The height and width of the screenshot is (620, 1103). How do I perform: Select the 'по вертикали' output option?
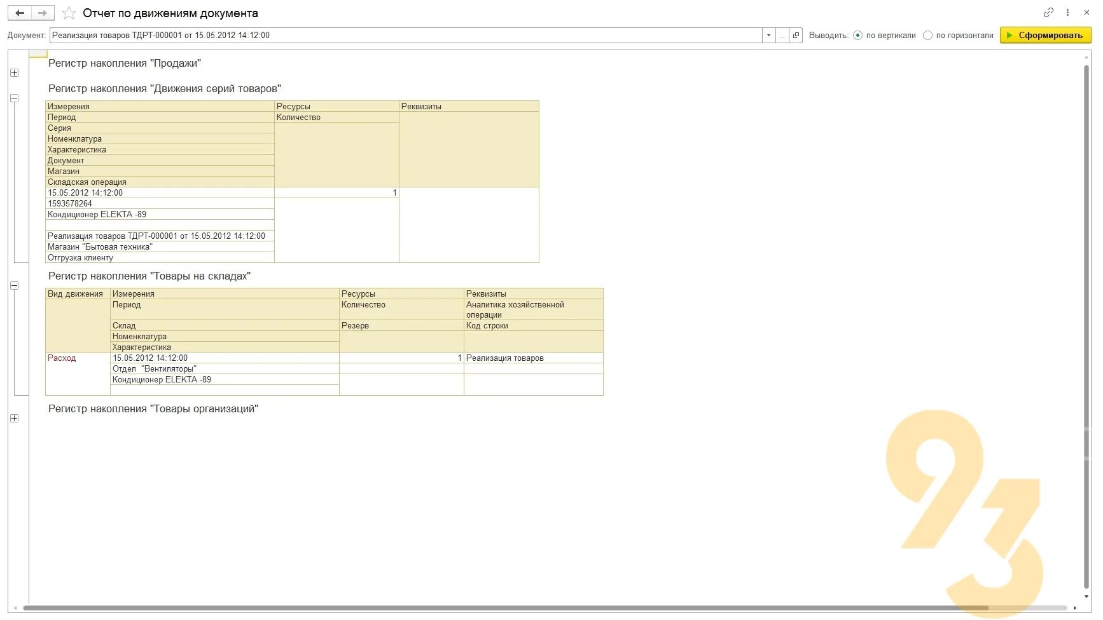[885, 36]
